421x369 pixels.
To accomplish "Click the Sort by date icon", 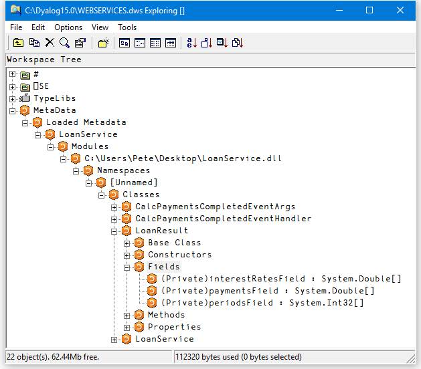I will (x=223, y=43).
